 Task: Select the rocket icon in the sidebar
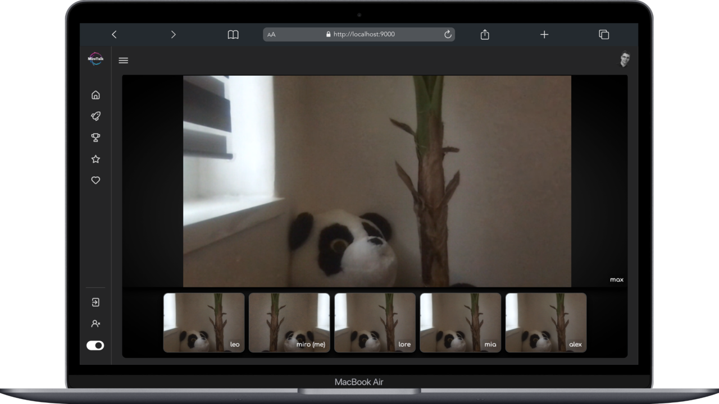(x=95, y=116)
